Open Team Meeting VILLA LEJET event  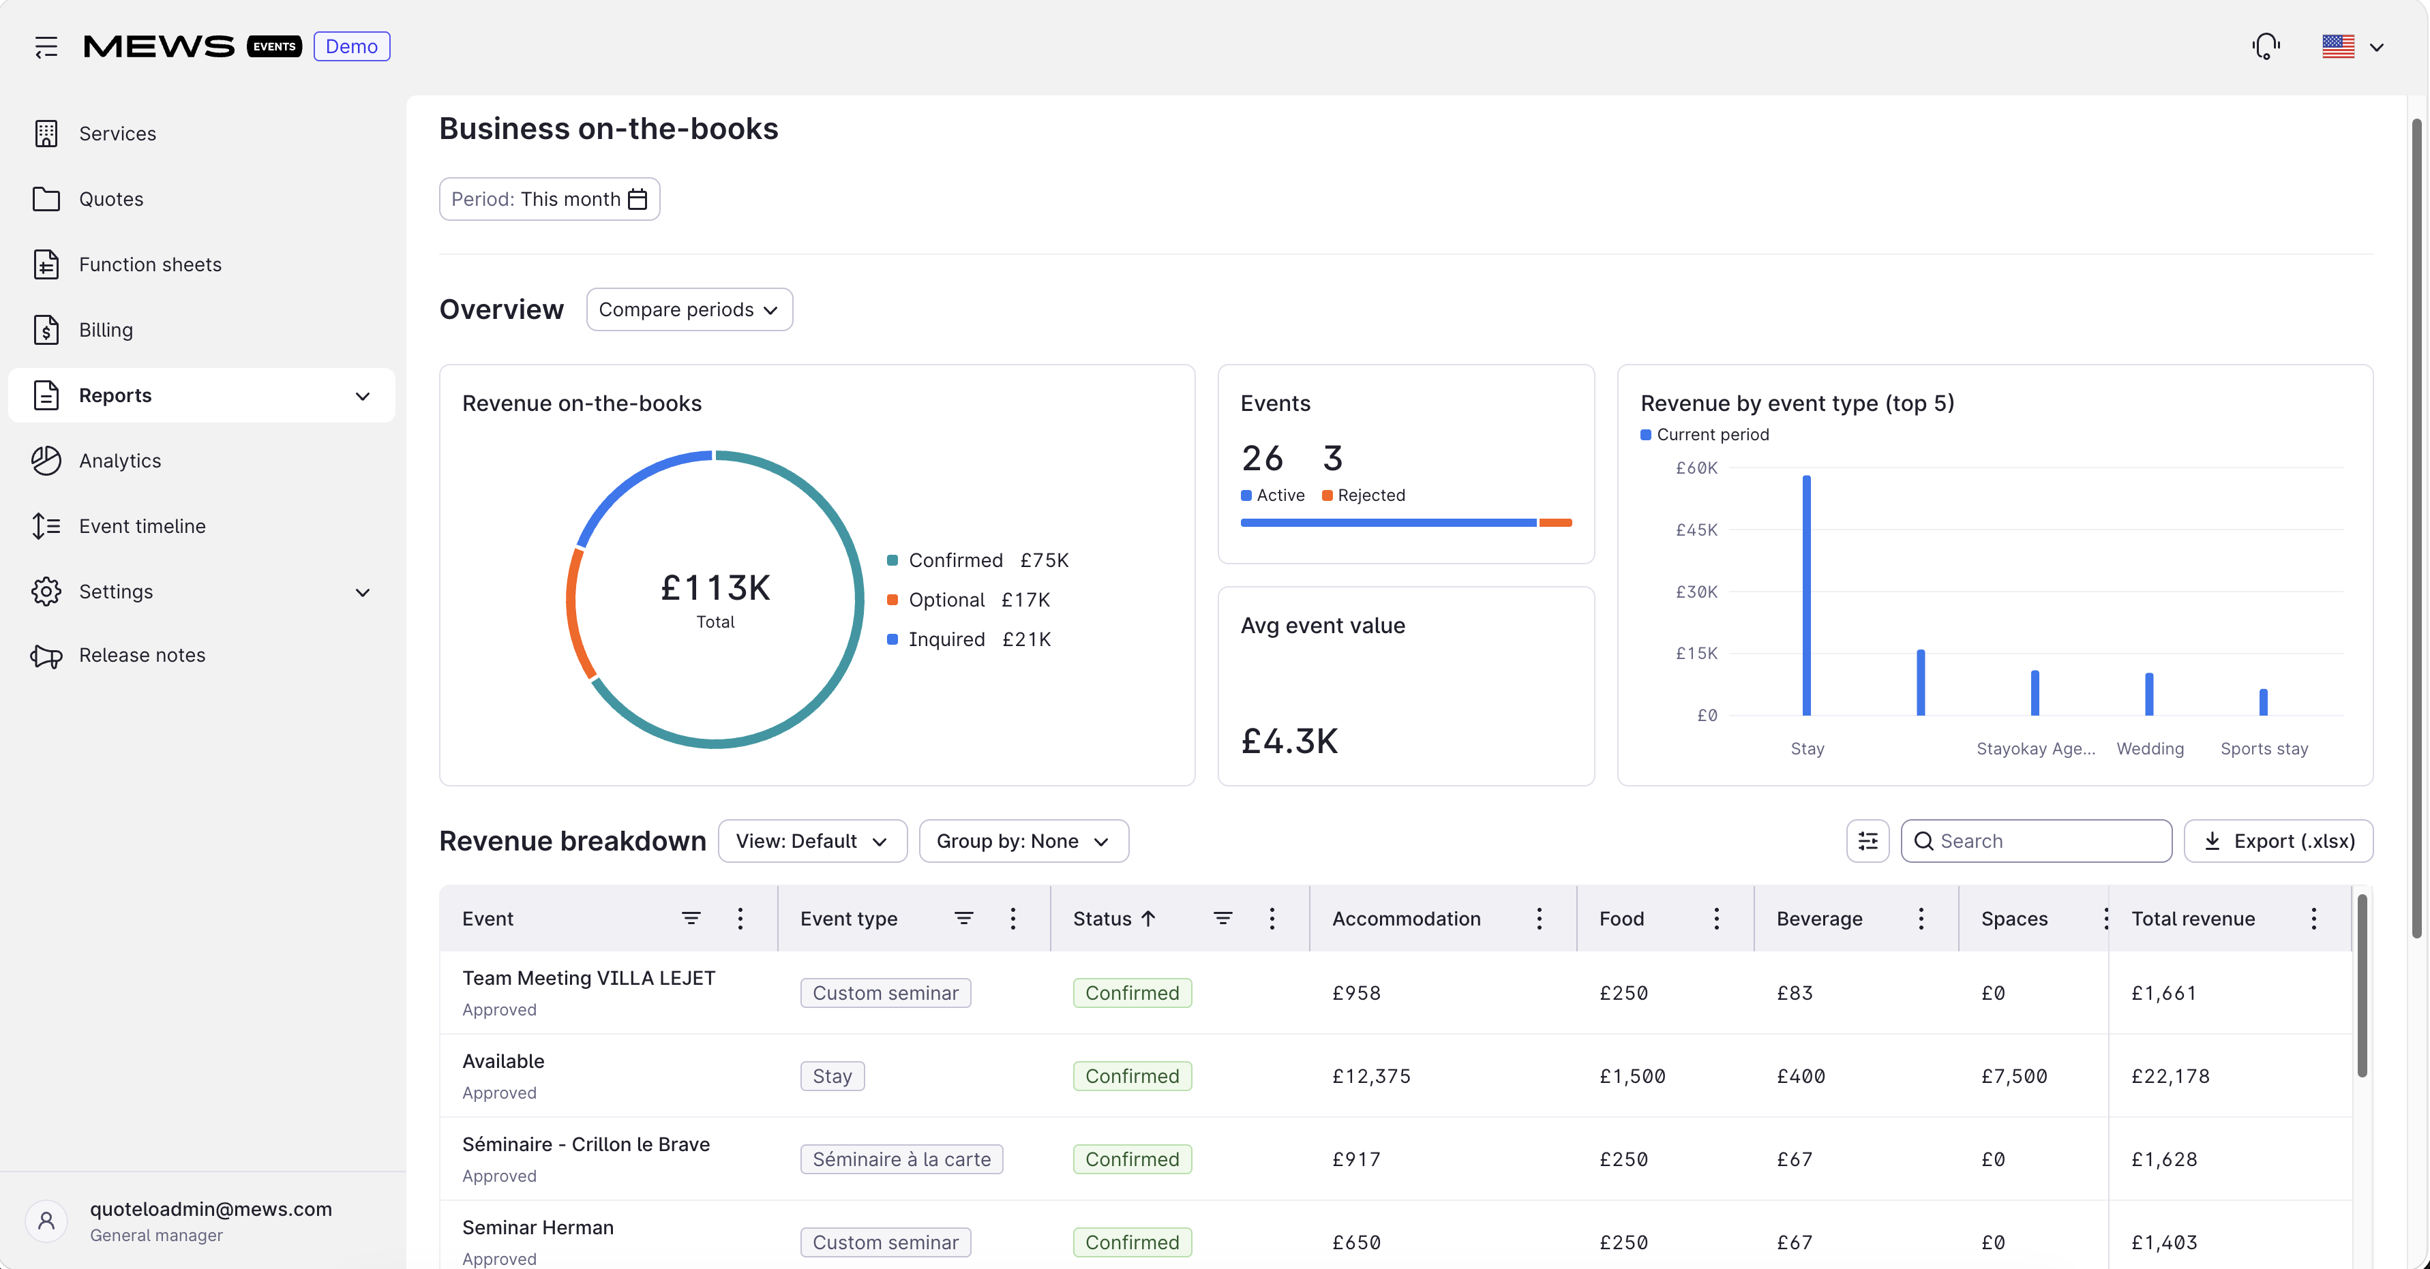588,978
